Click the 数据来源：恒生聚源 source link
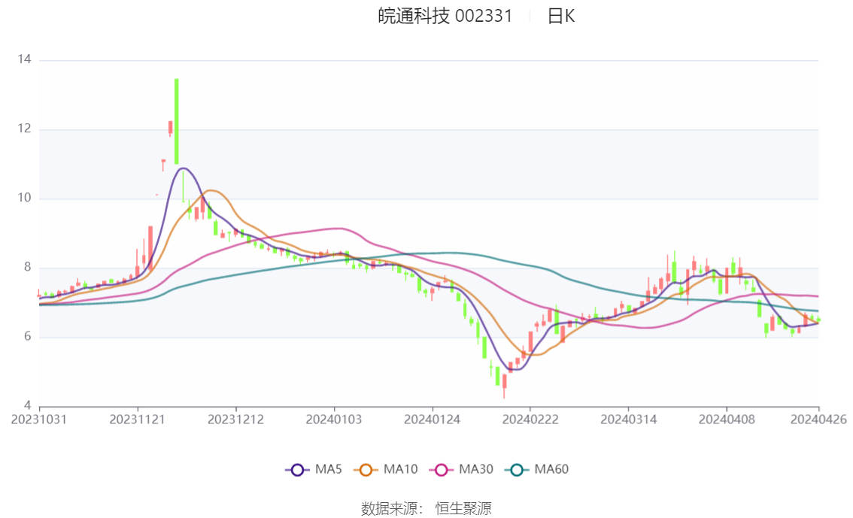This screenshot has height=518, width=853. 426,508
